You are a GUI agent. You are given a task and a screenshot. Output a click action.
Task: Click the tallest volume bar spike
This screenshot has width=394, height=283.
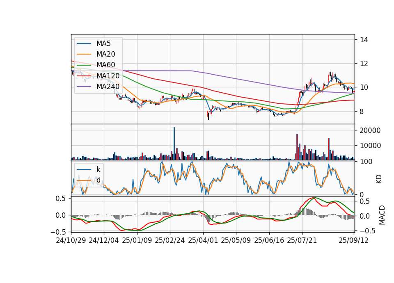(174, 144)
